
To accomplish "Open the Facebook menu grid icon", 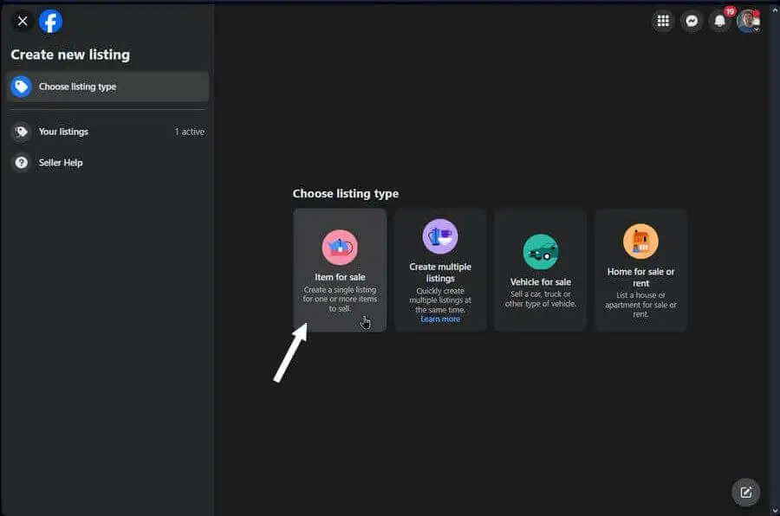I will click(663, 21).
